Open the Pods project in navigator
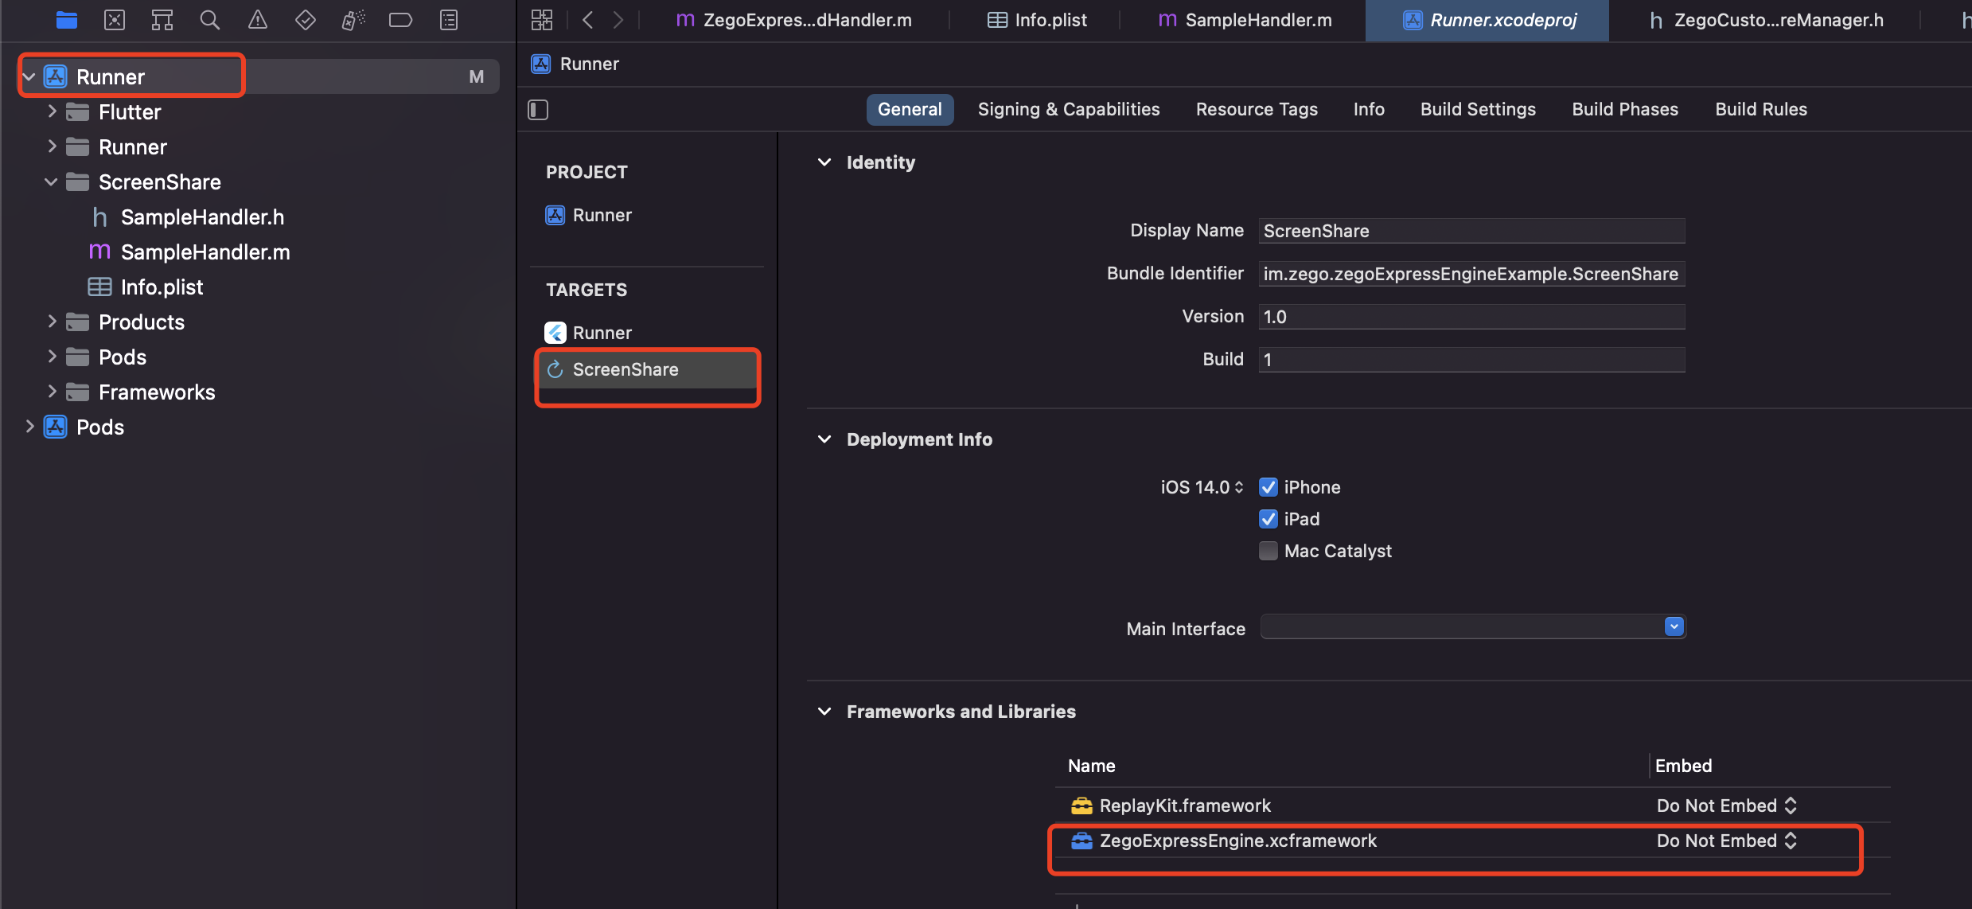Screen dimensions: 1972x909 click(100, 427)
